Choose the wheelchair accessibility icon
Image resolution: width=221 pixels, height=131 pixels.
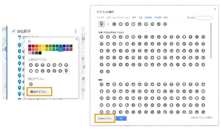tap(178, 105)
